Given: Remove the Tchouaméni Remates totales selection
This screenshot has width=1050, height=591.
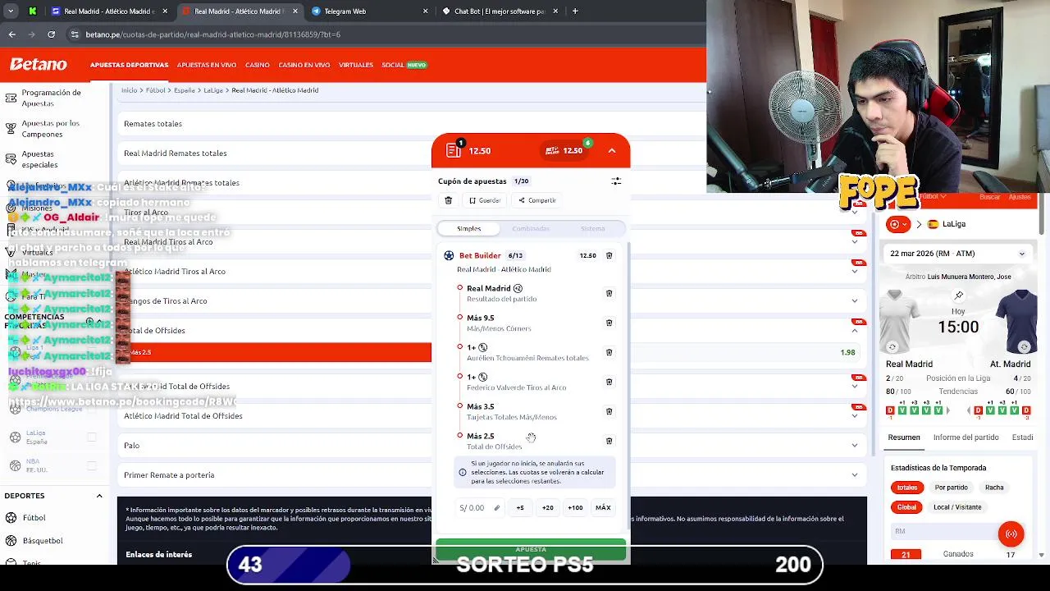Looking at the screenshot, I should click(609, 352).
